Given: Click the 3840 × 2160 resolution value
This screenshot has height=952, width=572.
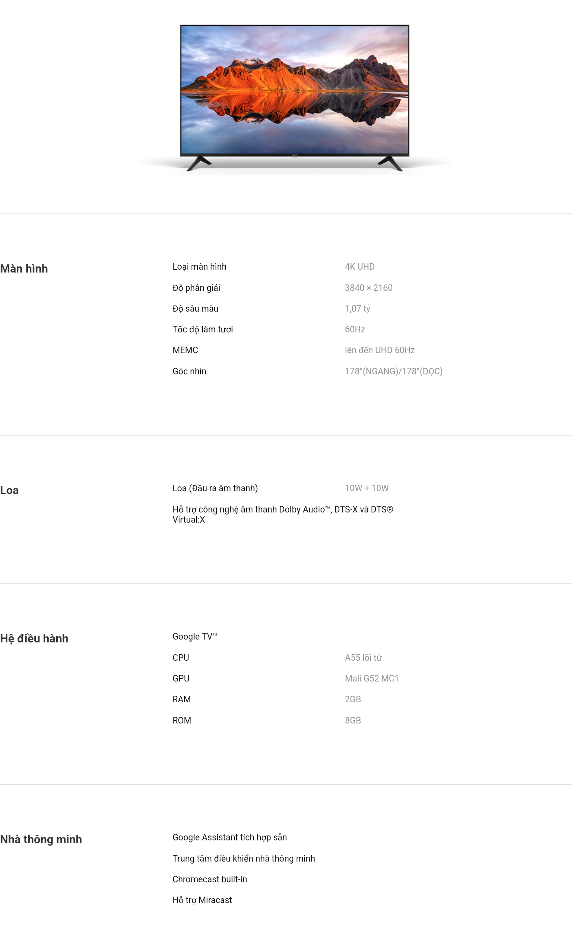Looking at the screenshot, I should click(368, 288).
